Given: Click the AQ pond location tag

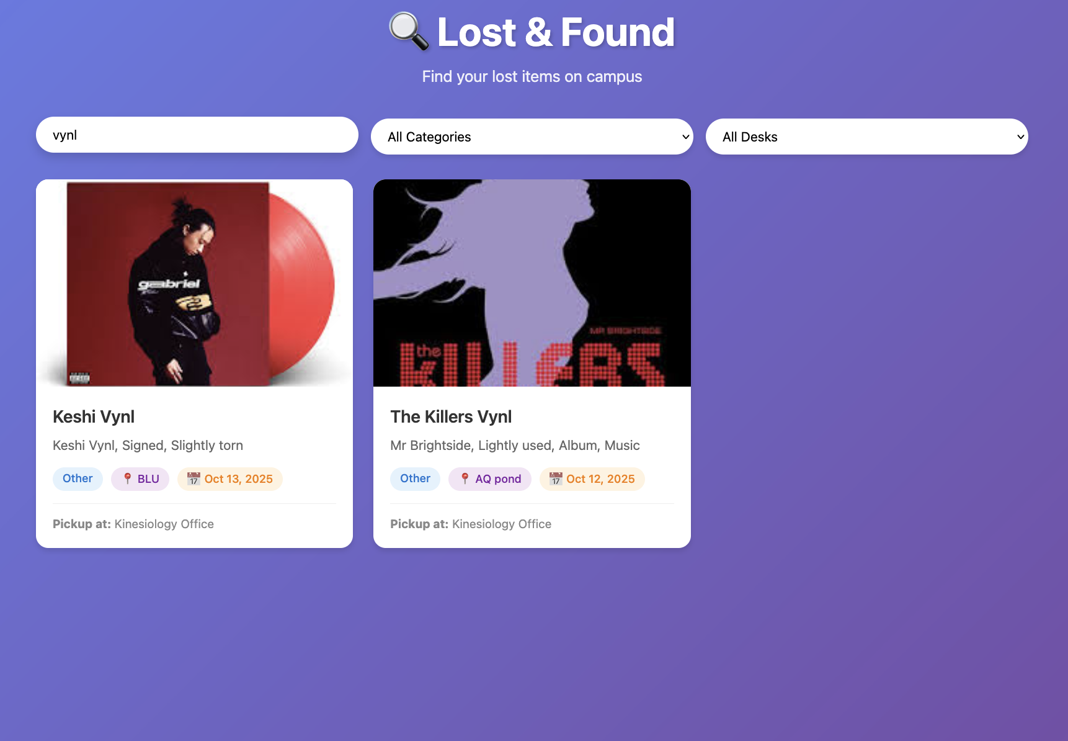Looking at the screenshot, I should 490,478.
